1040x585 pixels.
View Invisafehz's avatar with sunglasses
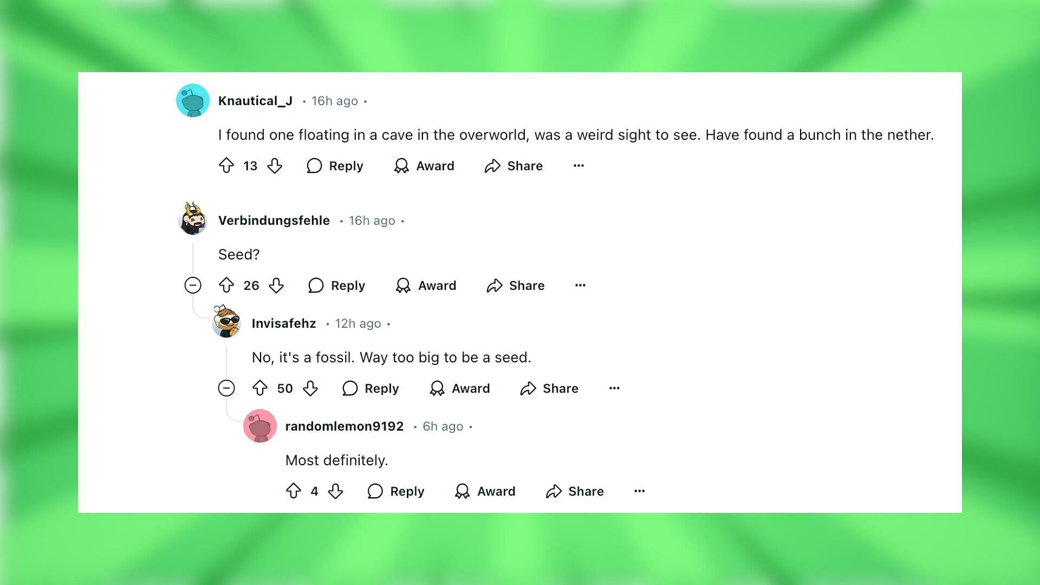(x=226, y=321)
